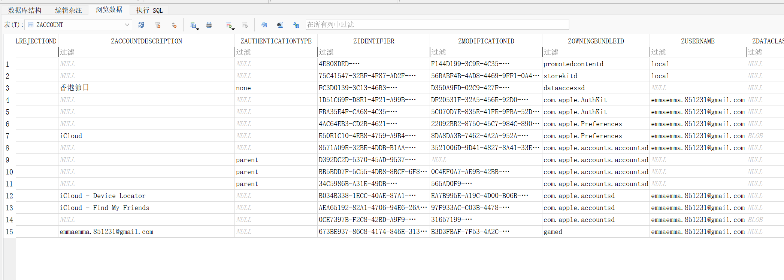
Task: Select the 香港節日 description cell
Action: coord(146,88)
